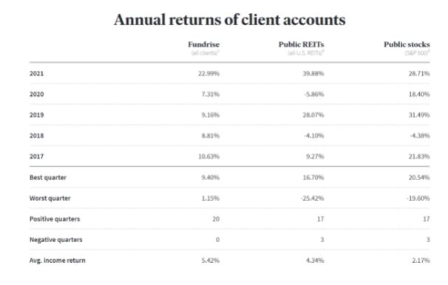The height and width of the screenshot is (285, 448).
Task: Click the 2017 row label
Action: [36, 157]
